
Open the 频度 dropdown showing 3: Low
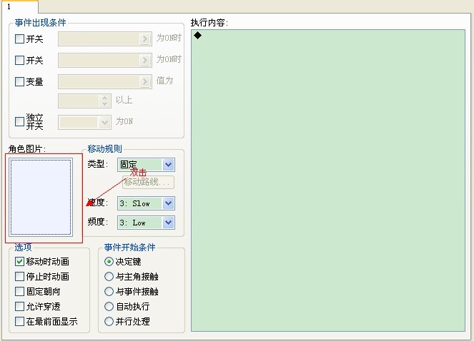click(169, 223)
